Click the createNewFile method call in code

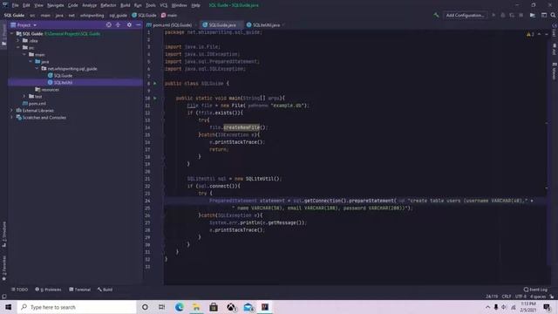pos(242,127)
